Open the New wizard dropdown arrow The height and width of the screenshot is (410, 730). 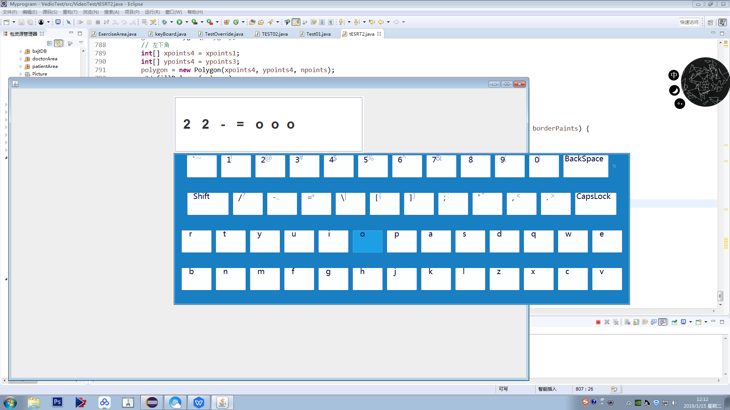coord(14,22)
